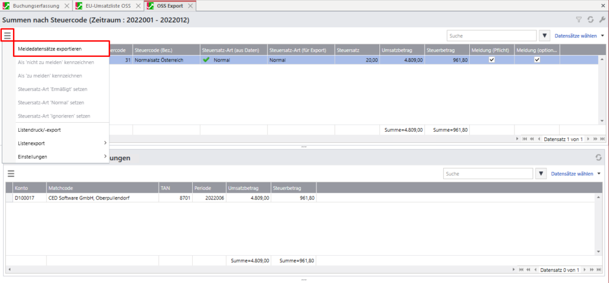Go to first record in upper grid pager
This screenshot has height=283, width=609.
pos(524,139)
